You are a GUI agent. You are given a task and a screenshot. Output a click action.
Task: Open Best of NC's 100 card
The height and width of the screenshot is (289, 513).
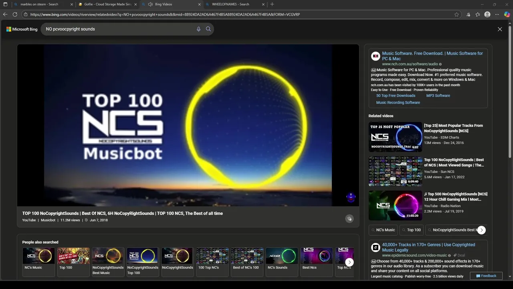(247, 262)
